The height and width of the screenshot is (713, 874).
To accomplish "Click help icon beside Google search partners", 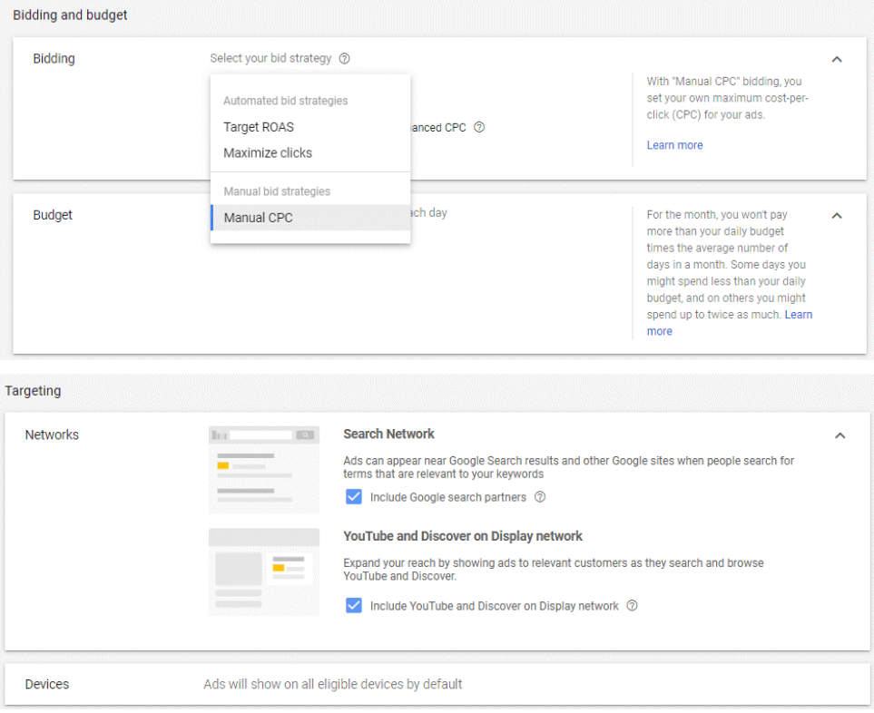I will (540, 497).
